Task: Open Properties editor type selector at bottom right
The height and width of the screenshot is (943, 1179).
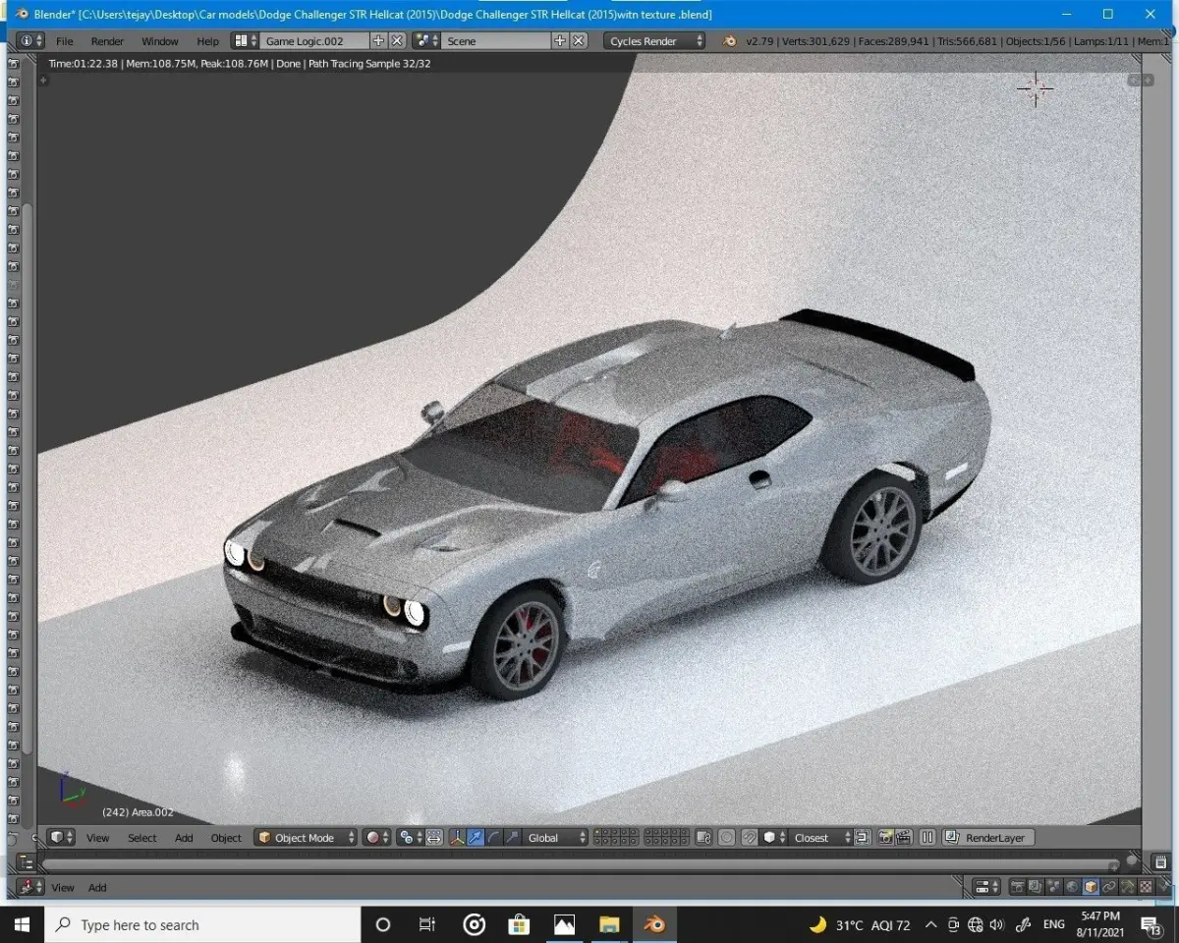Action: tap(985, 887)
